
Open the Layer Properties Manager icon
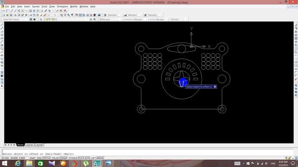tap(41, 19)
